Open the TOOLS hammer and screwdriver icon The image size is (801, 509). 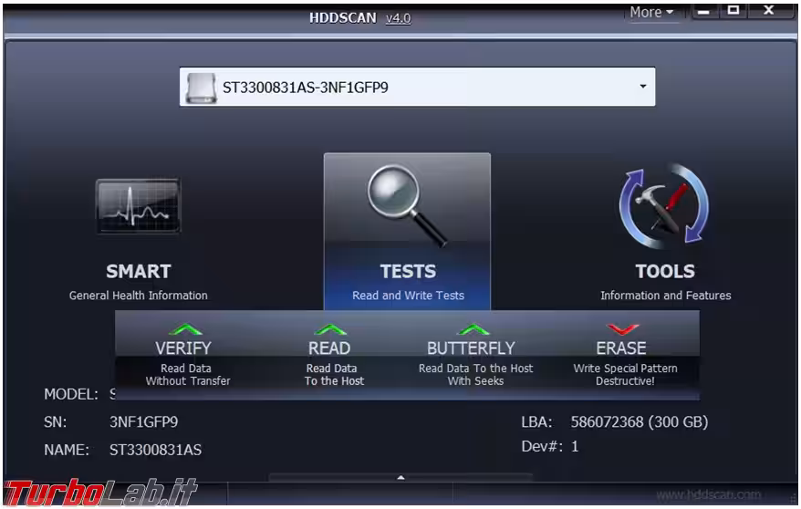pyautogui.click(x=664, y=206)
